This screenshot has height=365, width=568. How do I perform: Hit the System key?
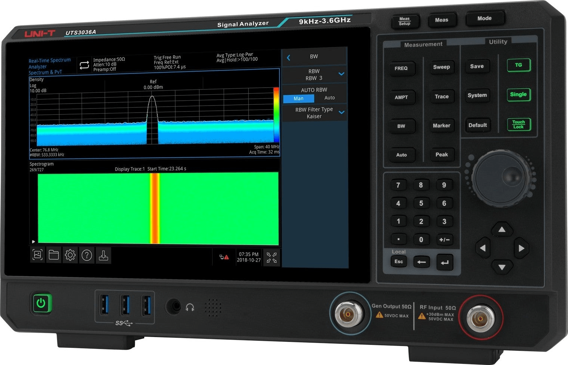477,95
